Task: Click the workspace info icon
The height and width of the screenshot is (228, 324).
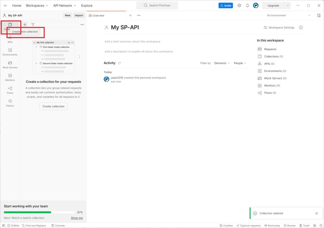Action: click(301, 27)
